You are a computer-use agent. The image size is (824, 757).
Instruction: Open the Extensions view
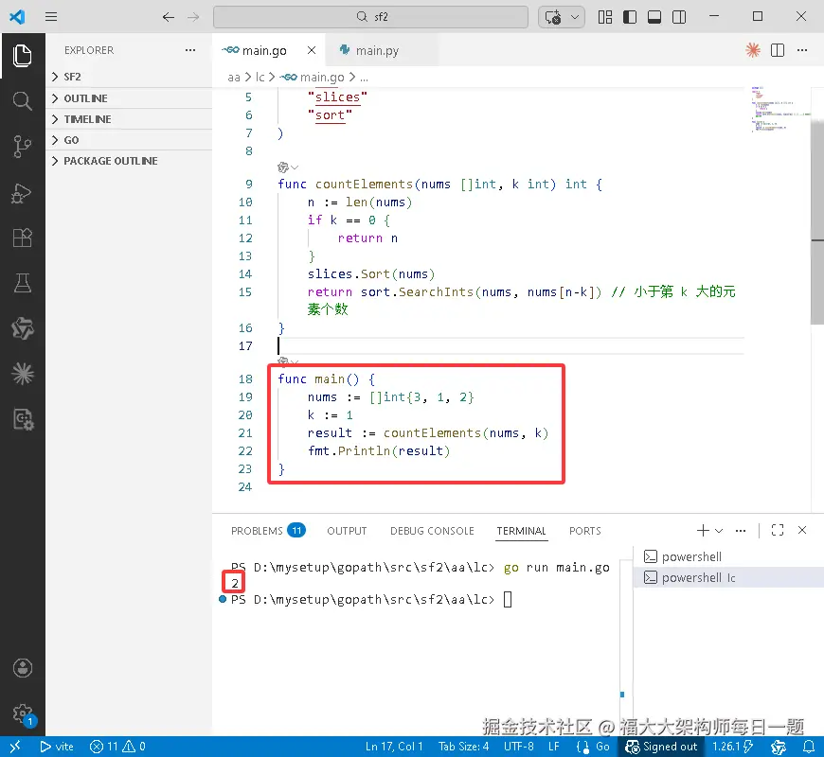pyautogui.click(x=22, y=238)
